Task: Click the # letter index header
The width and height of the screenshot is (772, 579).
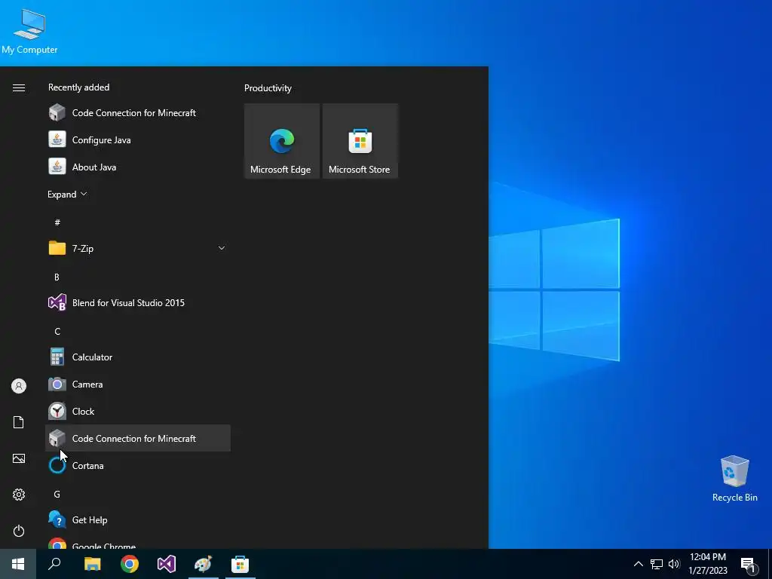Action: click(x=57, y=222)
